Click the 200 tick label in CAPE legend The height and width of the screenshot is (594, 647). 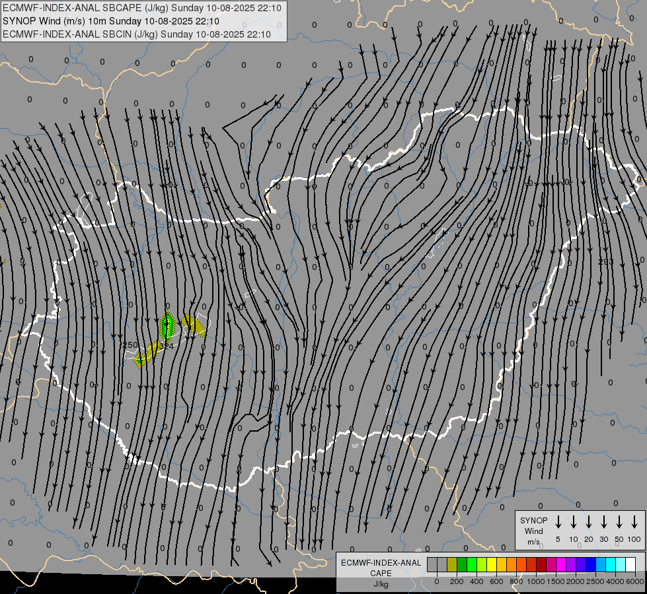[457, 581]
